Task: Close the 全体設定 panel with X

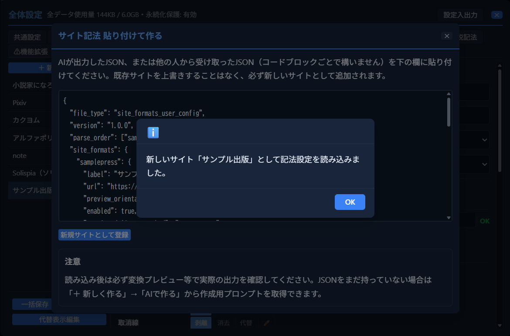Action: 496,15
